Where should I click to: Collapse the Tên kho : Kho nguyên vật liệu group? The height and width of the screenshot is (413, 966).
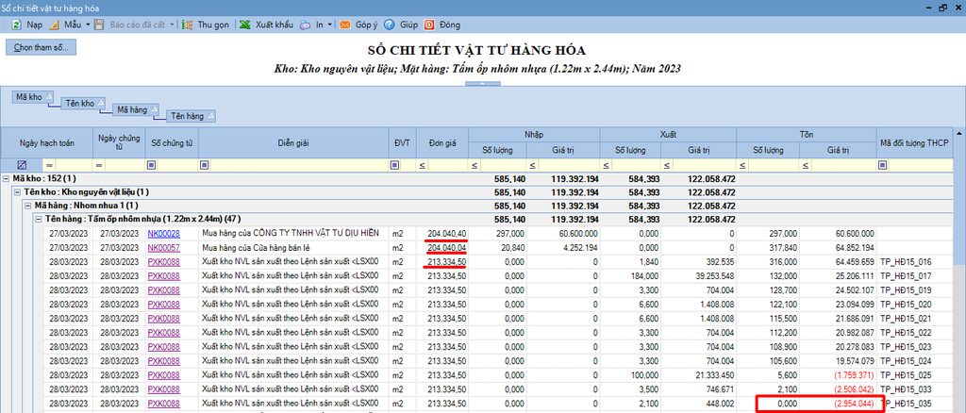click(x=17, y=192)
